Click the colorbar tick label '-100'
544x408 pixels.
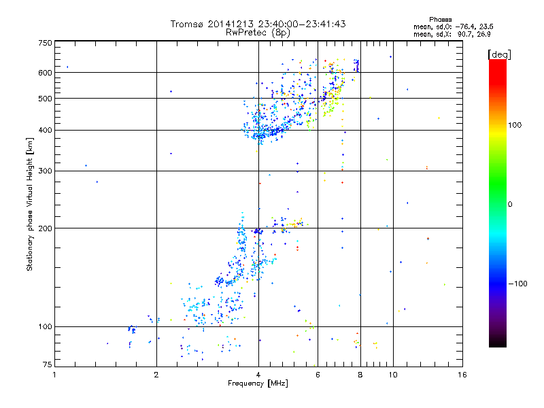click(x=518, y=284)
